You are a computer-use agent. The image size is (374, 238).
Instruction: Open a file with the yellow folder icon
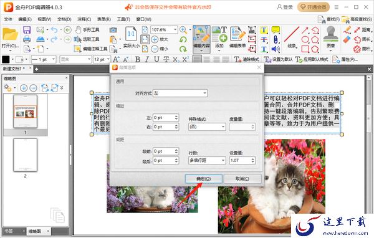[10, 34]
